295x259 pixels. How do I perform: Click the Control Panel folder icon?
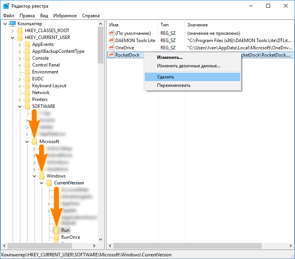point(27,65)
